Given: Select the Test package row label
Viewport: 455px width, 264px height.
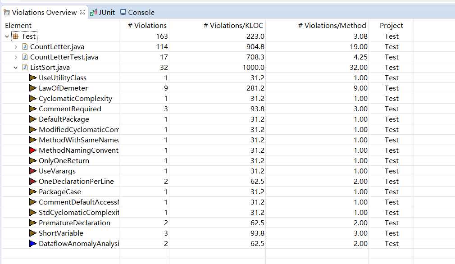Looking at the screenshot, I should [28, 36].
